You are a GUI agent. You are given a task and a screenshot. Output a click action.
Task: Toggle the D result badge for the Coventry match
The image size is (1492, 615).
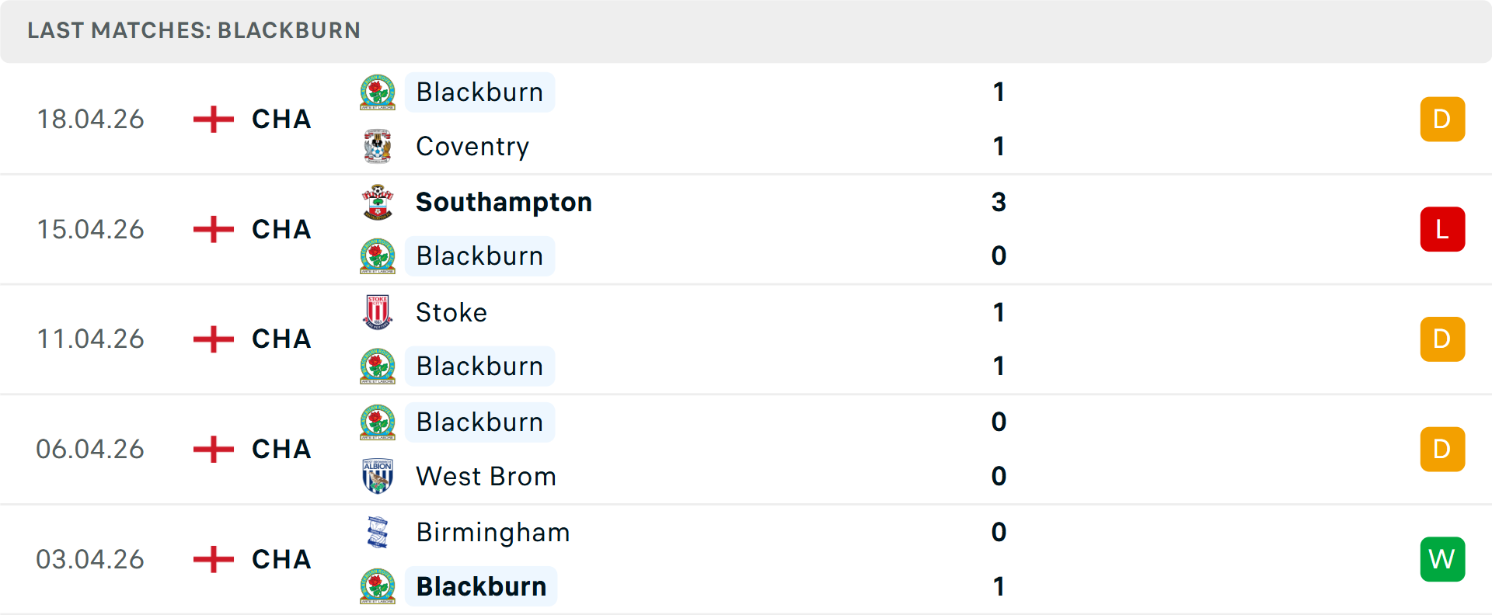[1442, 119]
